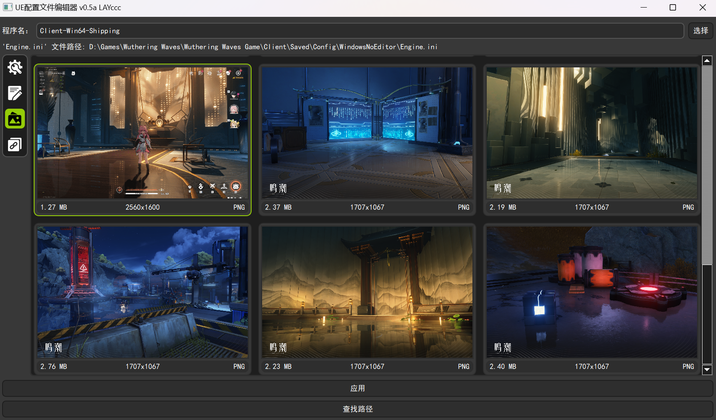Click the 应用 button at the bottom
Screen dimensions: 716x420
click(x=358, y=388)
